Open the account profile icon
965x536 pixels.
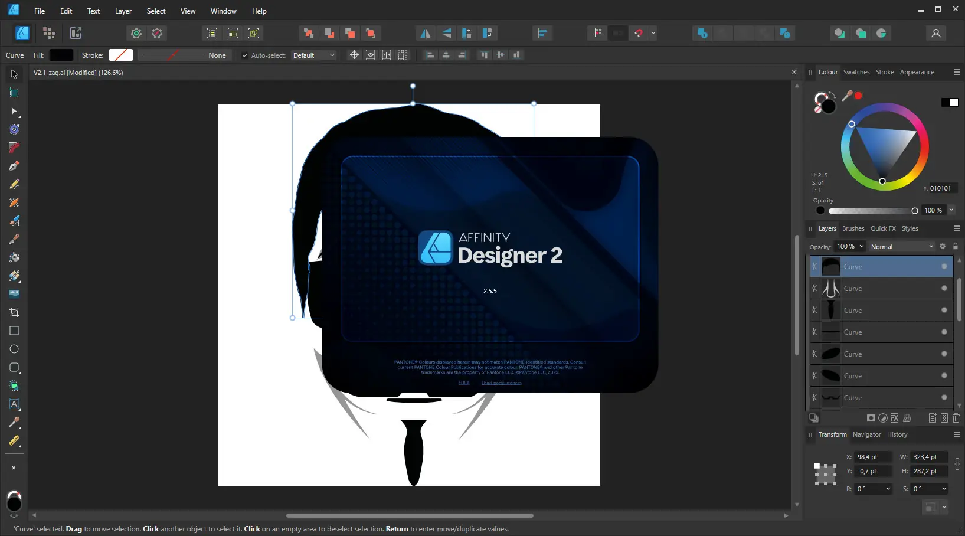(x=935, y=33)
